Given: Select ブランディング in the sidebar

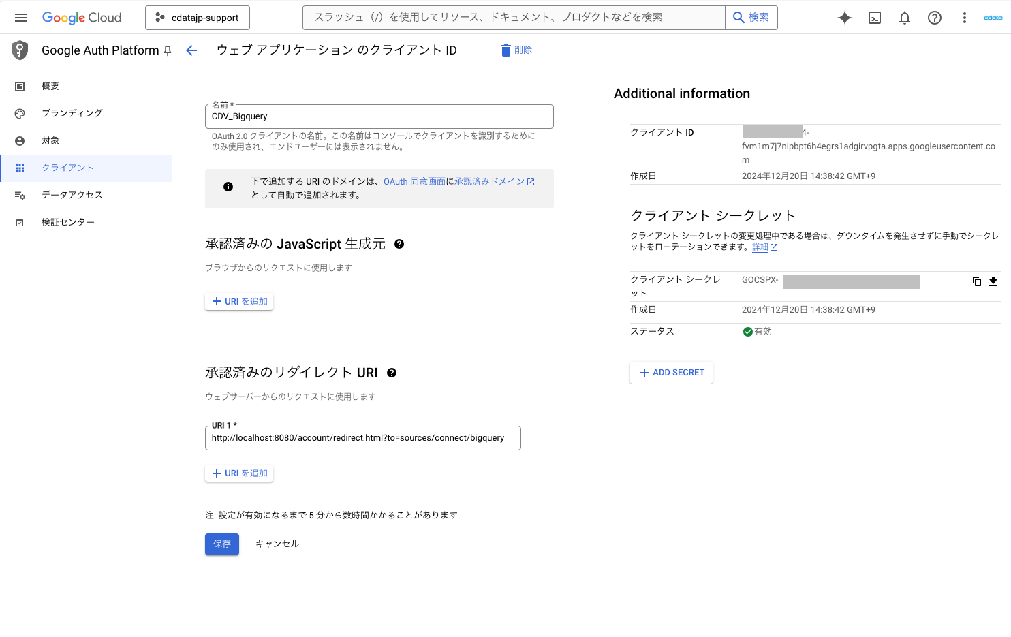Looking at the screenshot, I should coord(72,113).
